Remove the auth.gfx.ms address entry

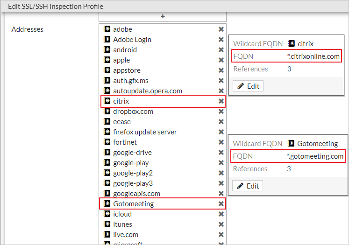[221, 80]
